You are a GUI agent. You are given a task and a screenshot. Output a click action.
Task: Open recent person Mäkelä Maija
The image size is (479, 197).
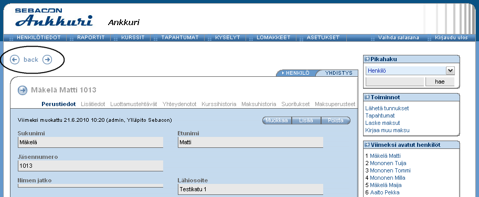pyautogui.click(x=386, y=185)
